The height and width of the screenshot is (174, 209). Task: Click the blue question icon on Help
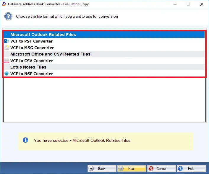(180, 168)
